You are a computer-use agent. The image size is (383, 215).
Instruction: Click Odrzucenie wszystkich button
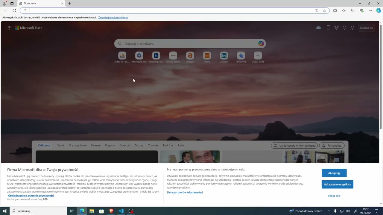click(338, 184)
